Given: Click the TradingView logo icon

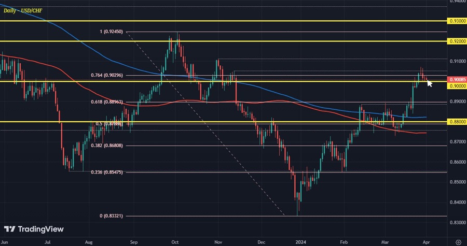Looking at the screenshot, I should click(9, 229).
